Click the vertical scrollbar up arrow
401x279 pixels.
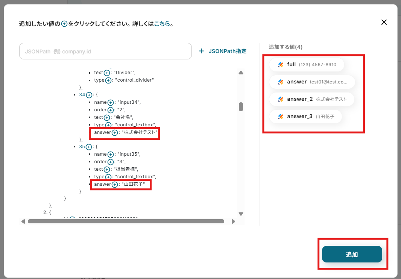coord(241,73)
